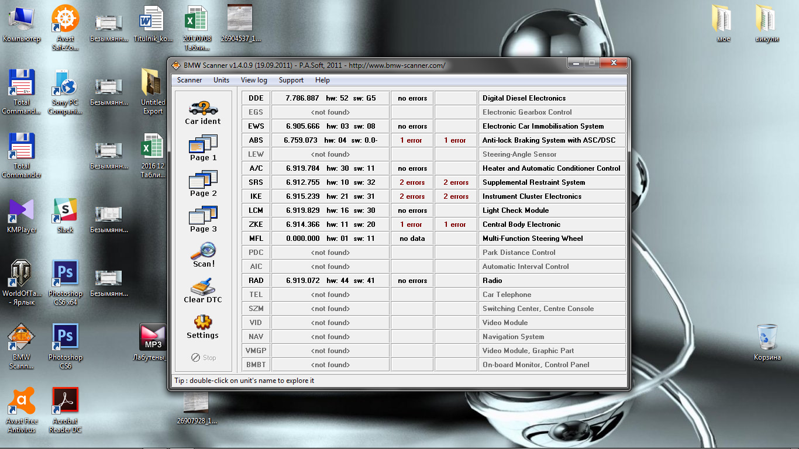The width and height of the screenshot is (799, 449).
Task: Select the Avast SafeZone desktop icon
Action: [66, 27]
